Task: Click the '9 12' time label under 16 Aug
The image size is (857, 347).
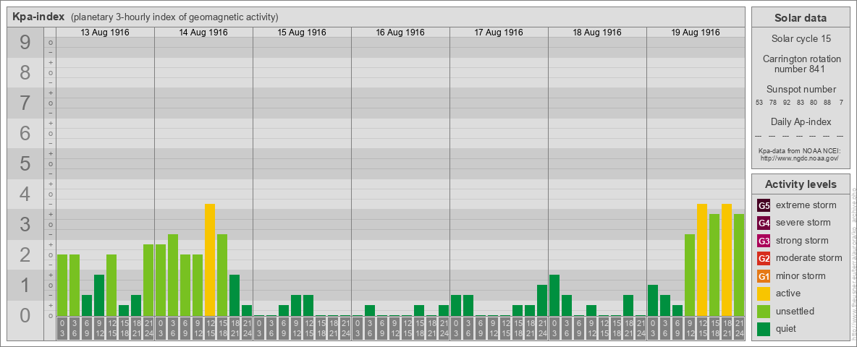Action: pyautogui.click(x=394, y=328)
